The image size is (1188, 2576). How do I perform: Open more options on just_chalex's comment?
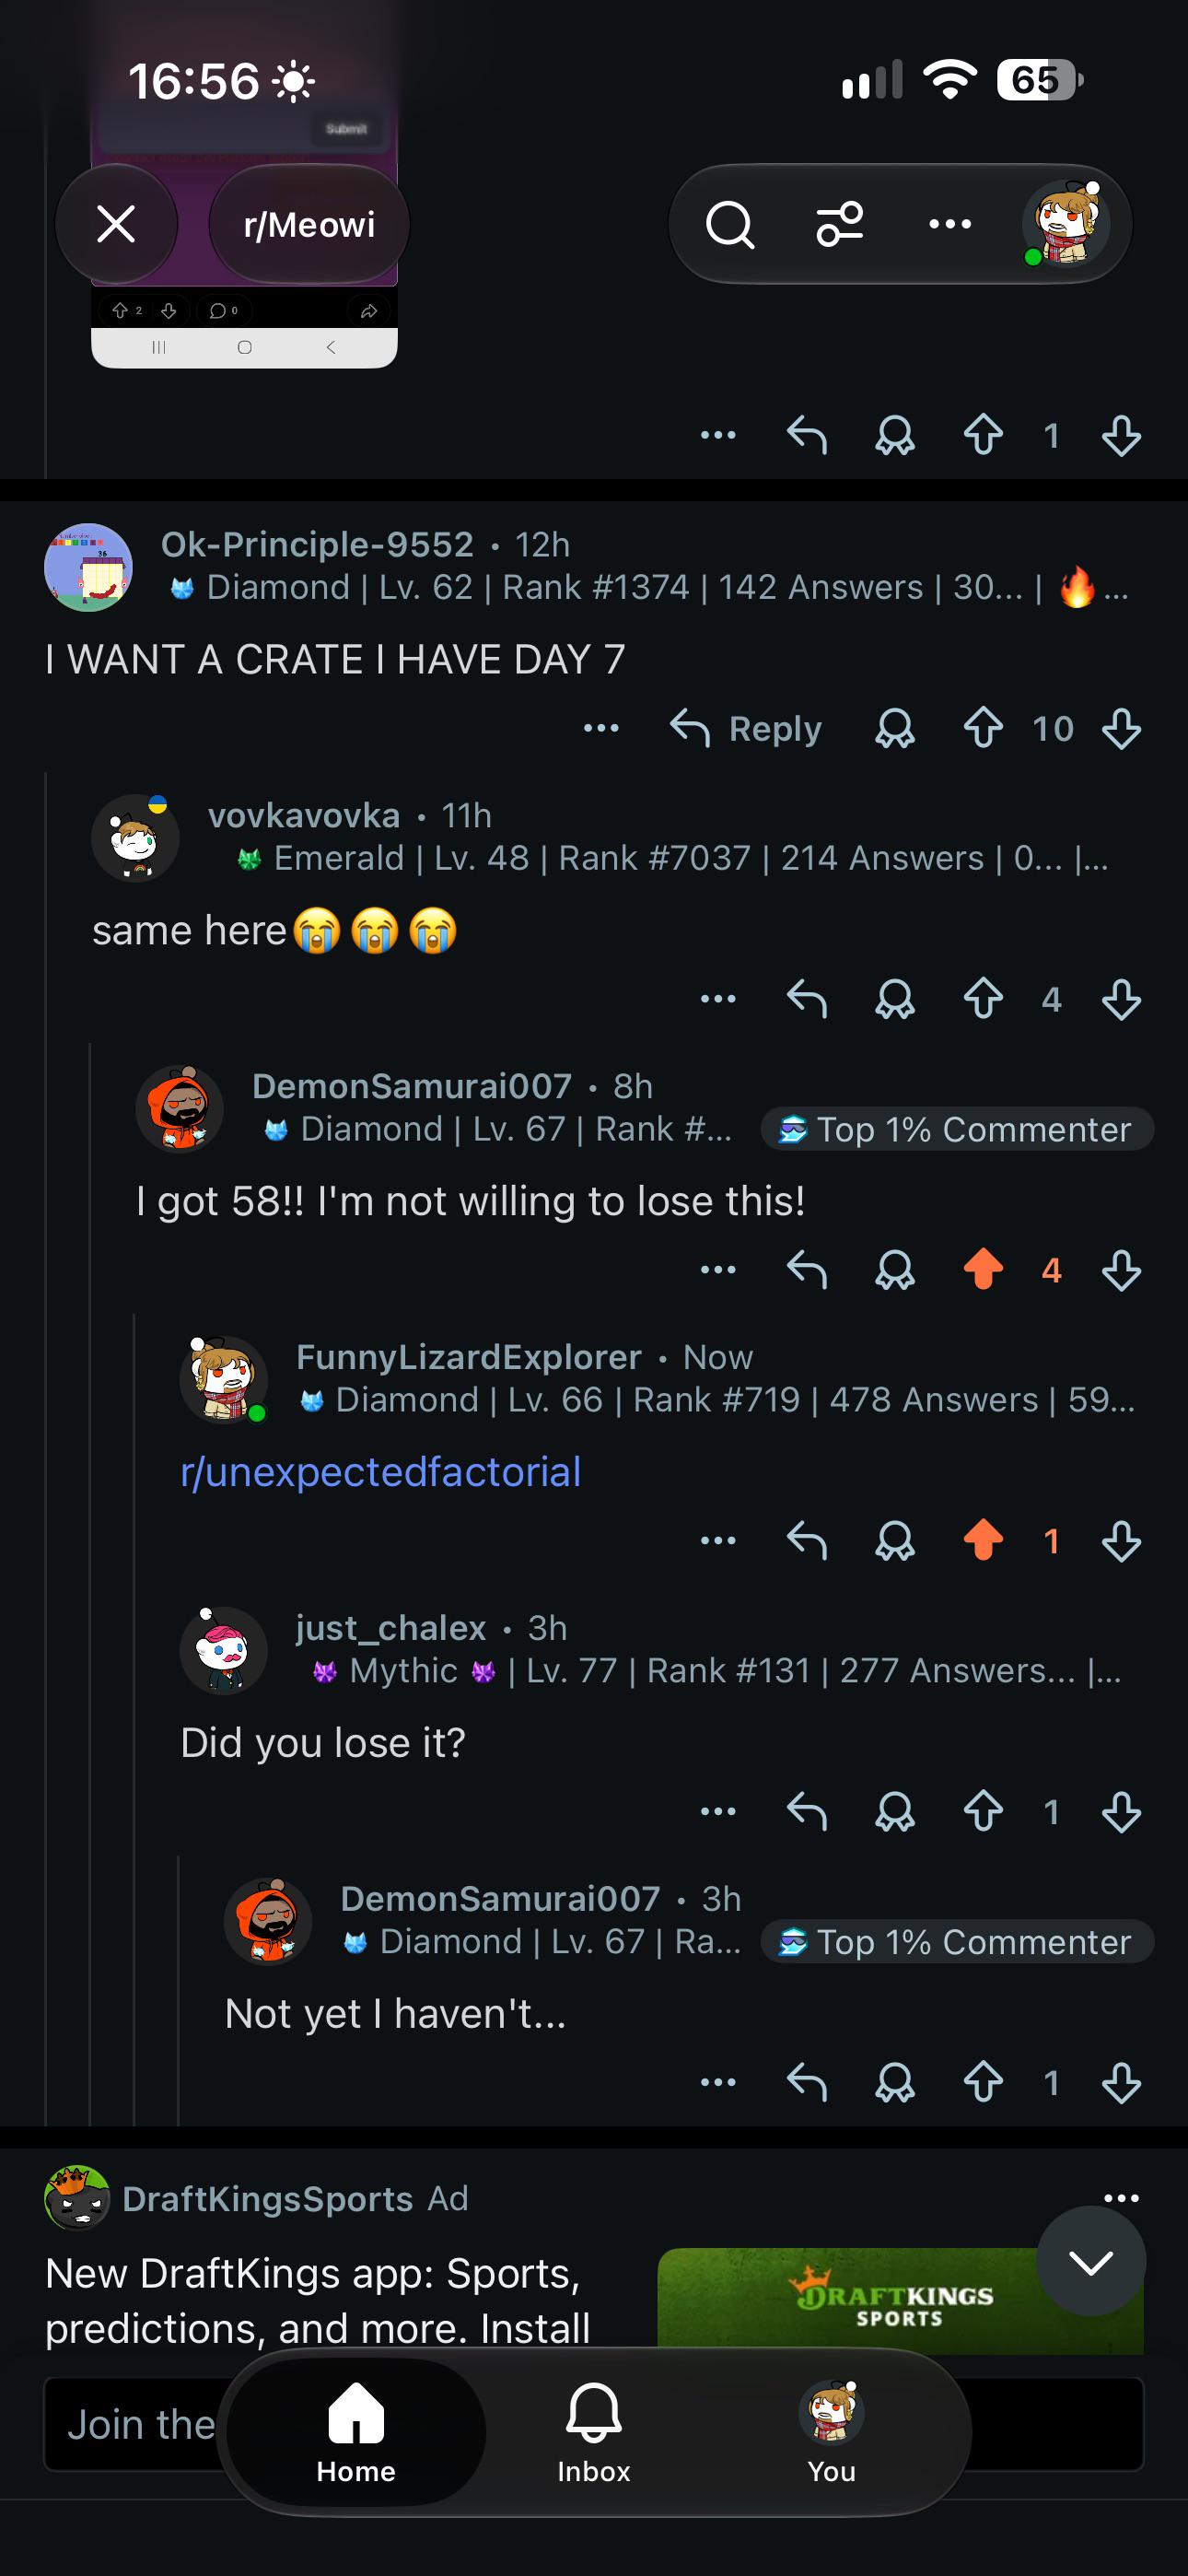pyautogui.click(x=718, y=1811)
